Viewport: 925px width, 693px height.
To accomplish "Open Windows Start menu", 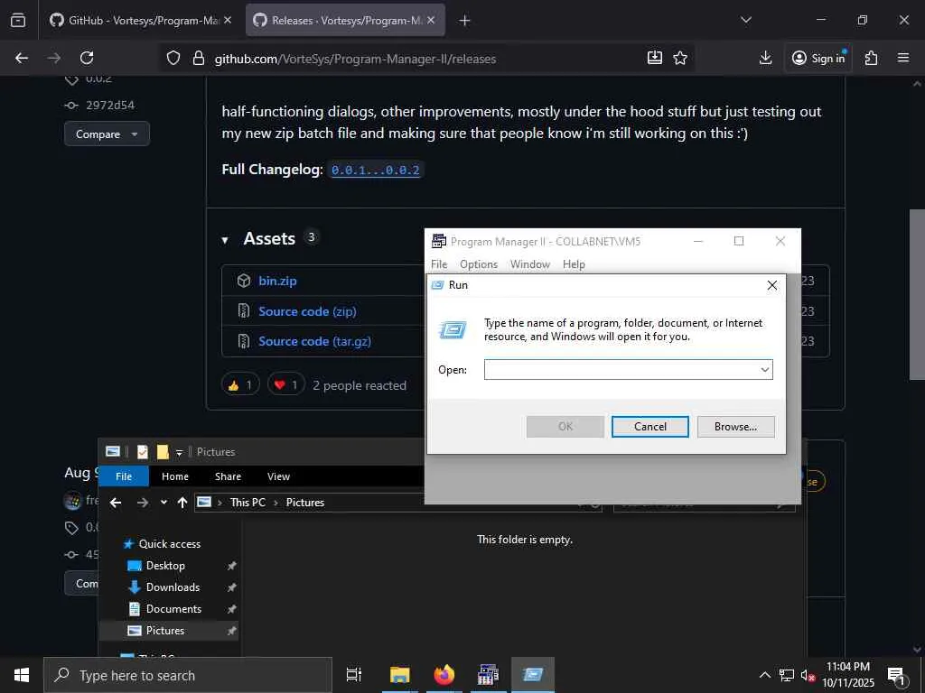I will pos(22,675).
